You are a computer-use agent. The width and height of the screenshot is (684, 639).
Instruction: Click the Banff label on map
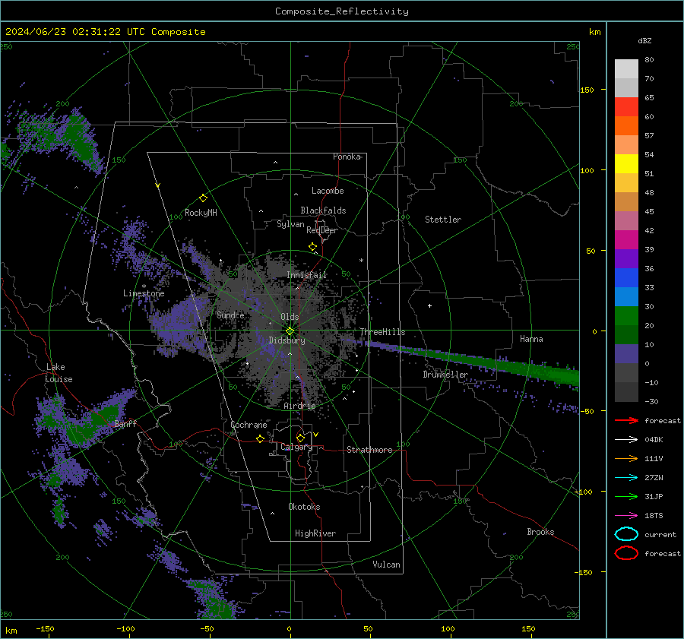(x=125, y=423)
